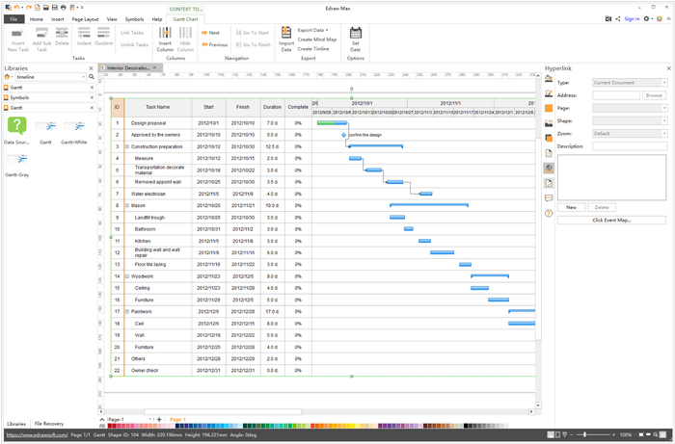Click the Share icon near Sign In
Image resolution: width=675 pixels, height=444 pixels.
pos(618,19)
